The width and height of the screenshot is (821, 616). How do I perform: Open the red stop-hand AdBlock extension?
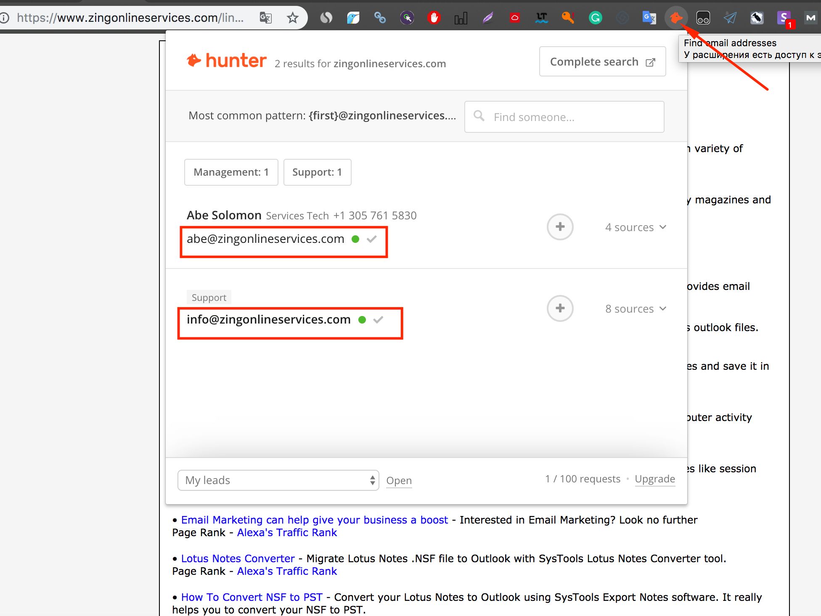pos(434,18)
